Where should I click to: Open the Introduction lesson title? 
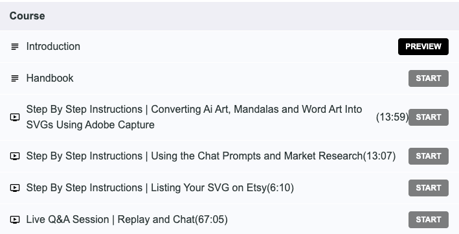(53, 46)
